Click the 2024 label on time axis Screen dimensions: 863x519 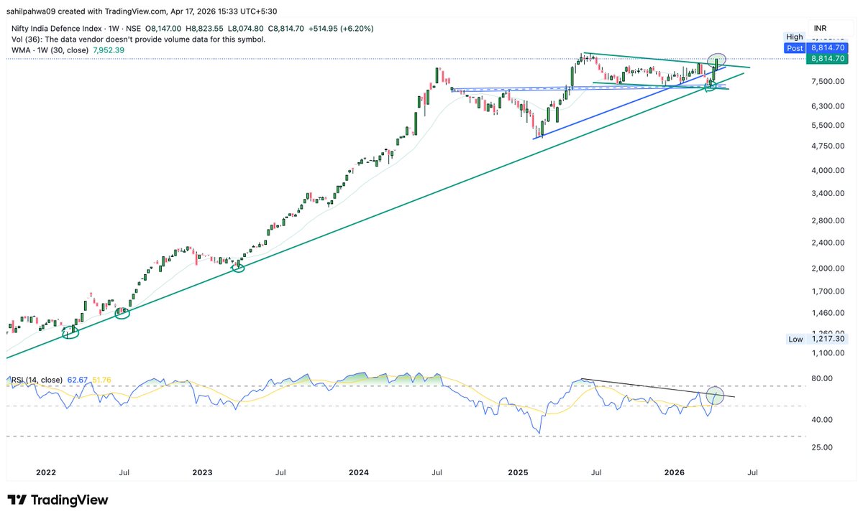[359, 473]
